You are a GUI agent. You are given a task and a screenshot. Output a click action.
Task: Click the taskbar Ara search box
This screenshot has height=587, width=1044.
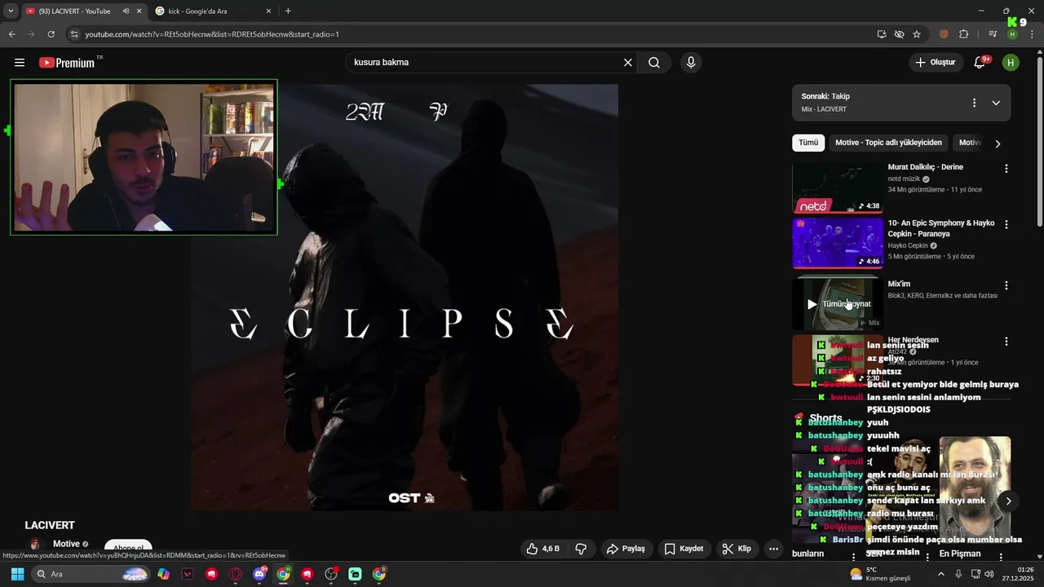(91, 574)
